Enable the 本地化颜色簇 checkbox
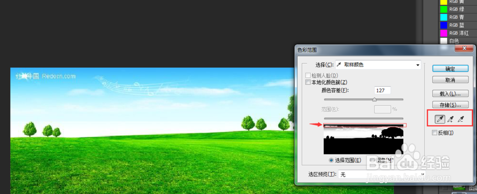 tap(308, 82)
